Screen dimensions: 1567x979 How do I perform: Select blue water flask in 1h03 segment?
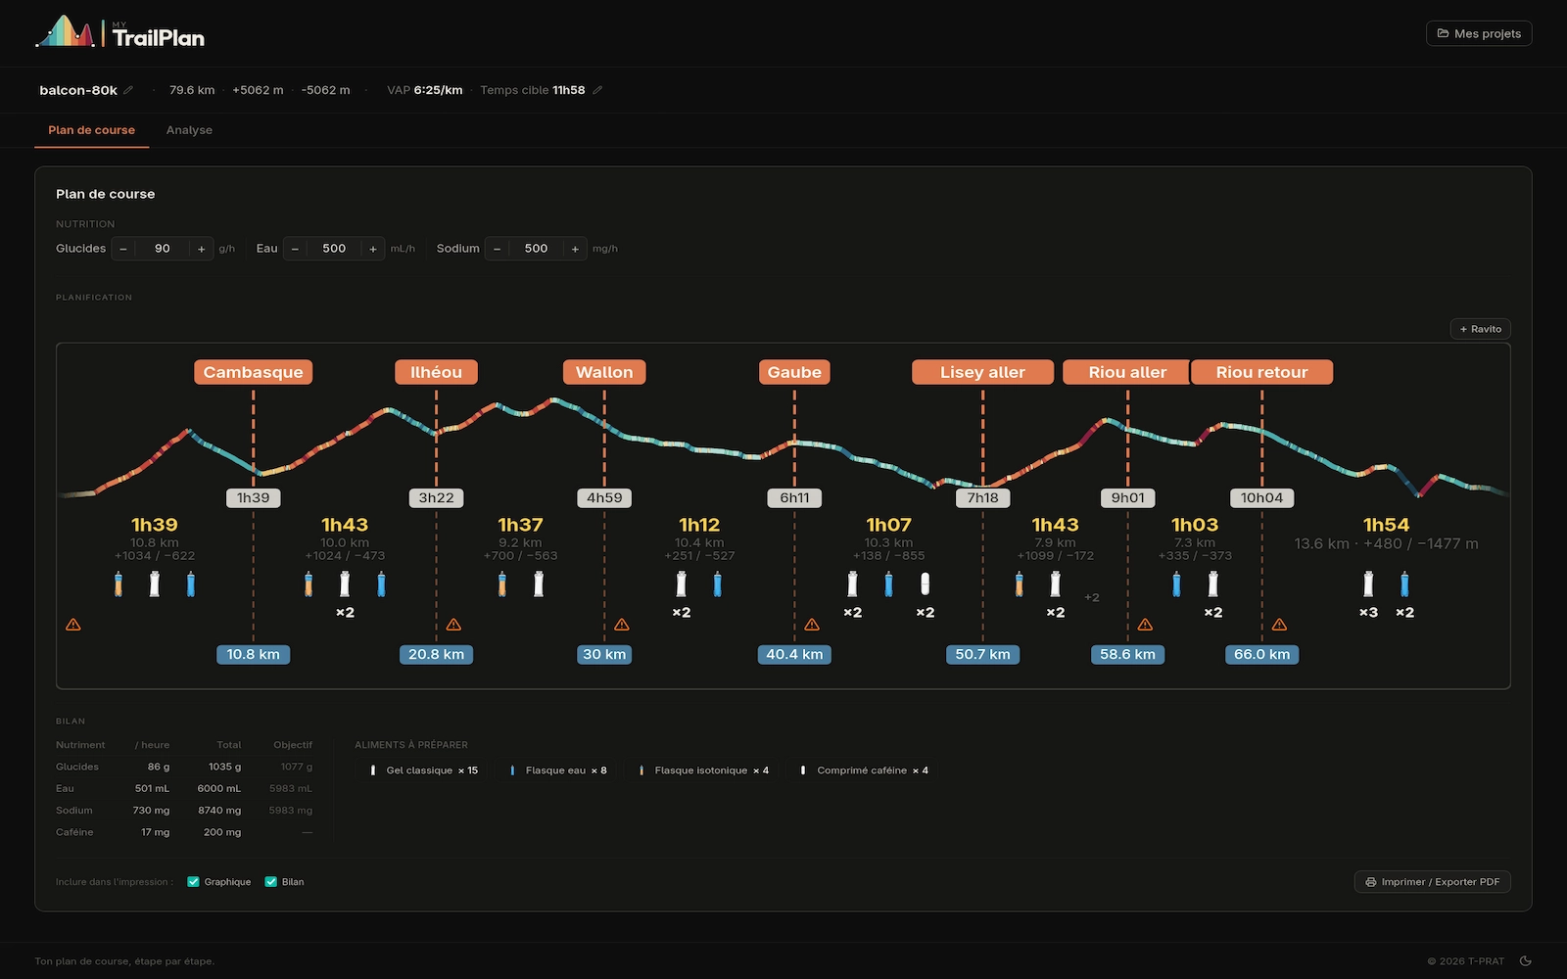[x=1176, y=584]
